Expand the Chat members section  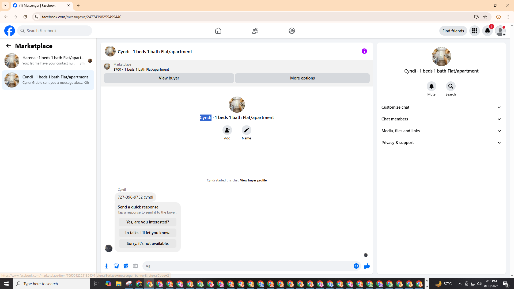click(441, 119)
